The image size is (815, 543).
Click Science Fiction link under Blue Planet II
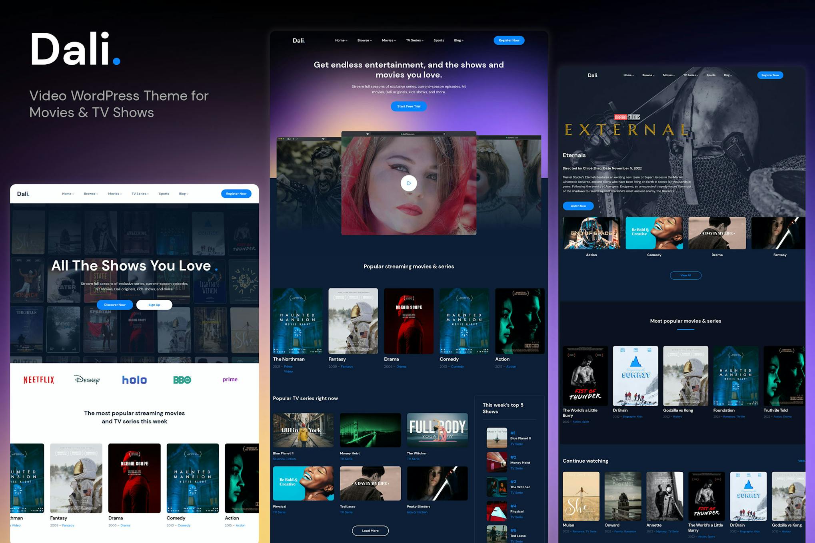coord(284,459)
